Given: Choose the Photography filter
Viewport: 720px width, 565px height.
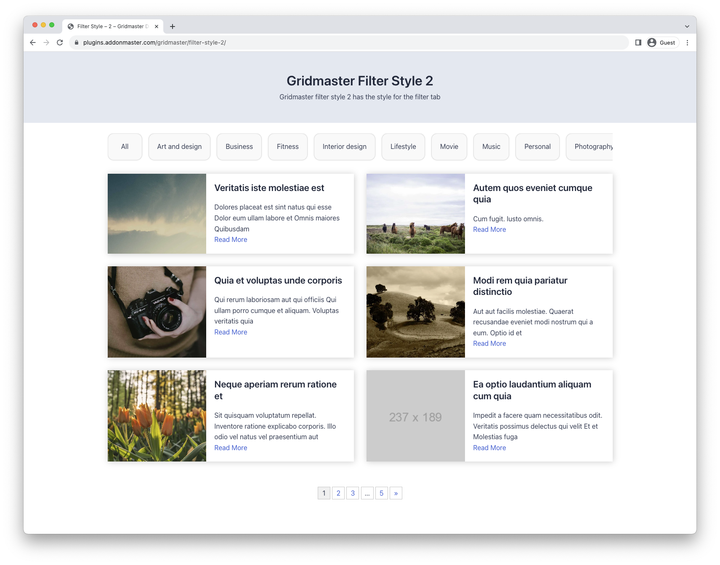Looking at the screenshot, I should pyautogui.click(x=590, y=147).
